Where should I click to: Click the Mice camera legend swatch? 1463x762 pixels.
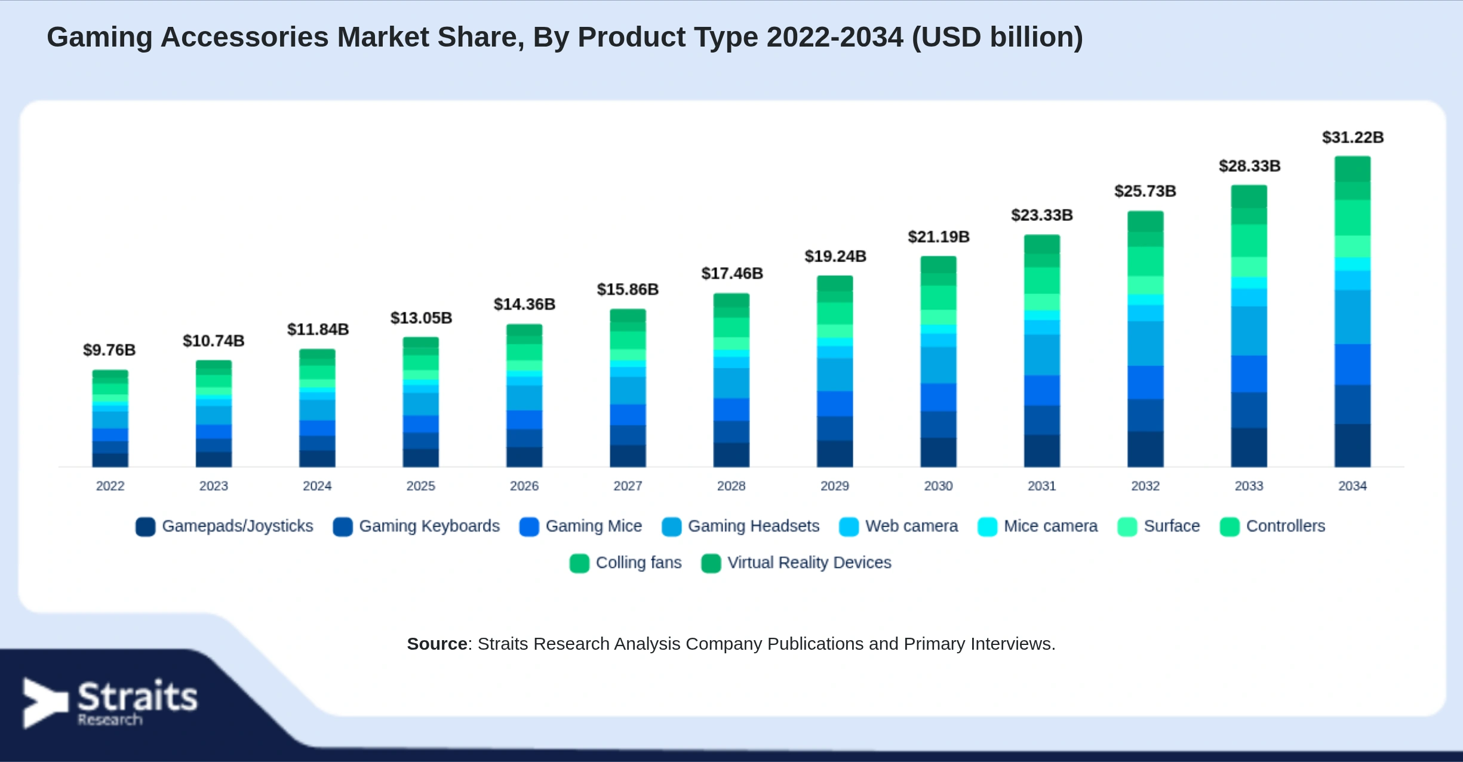987,527
